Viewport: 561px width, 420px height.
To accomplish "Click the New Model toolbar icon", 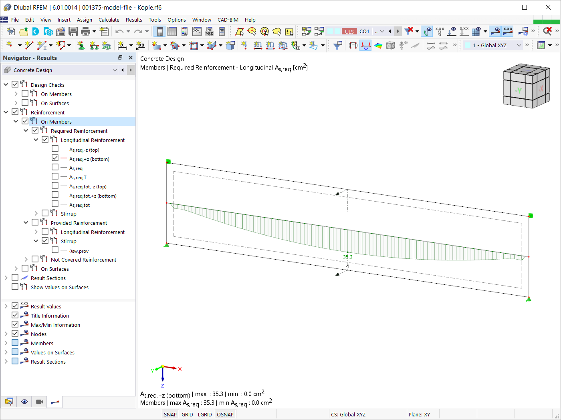I will [x=11, y=31].
